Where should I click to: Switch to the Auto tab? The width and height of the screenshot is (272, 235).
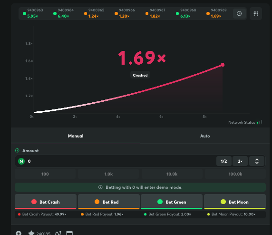[x=205, y=136]
